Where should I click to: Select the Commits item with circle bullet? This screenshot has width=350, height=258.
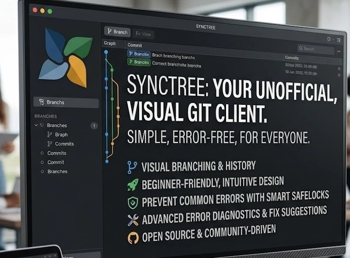57,153
